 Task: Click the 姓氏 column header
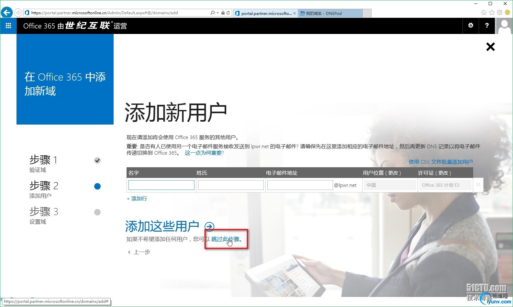[x=202, y=173]
